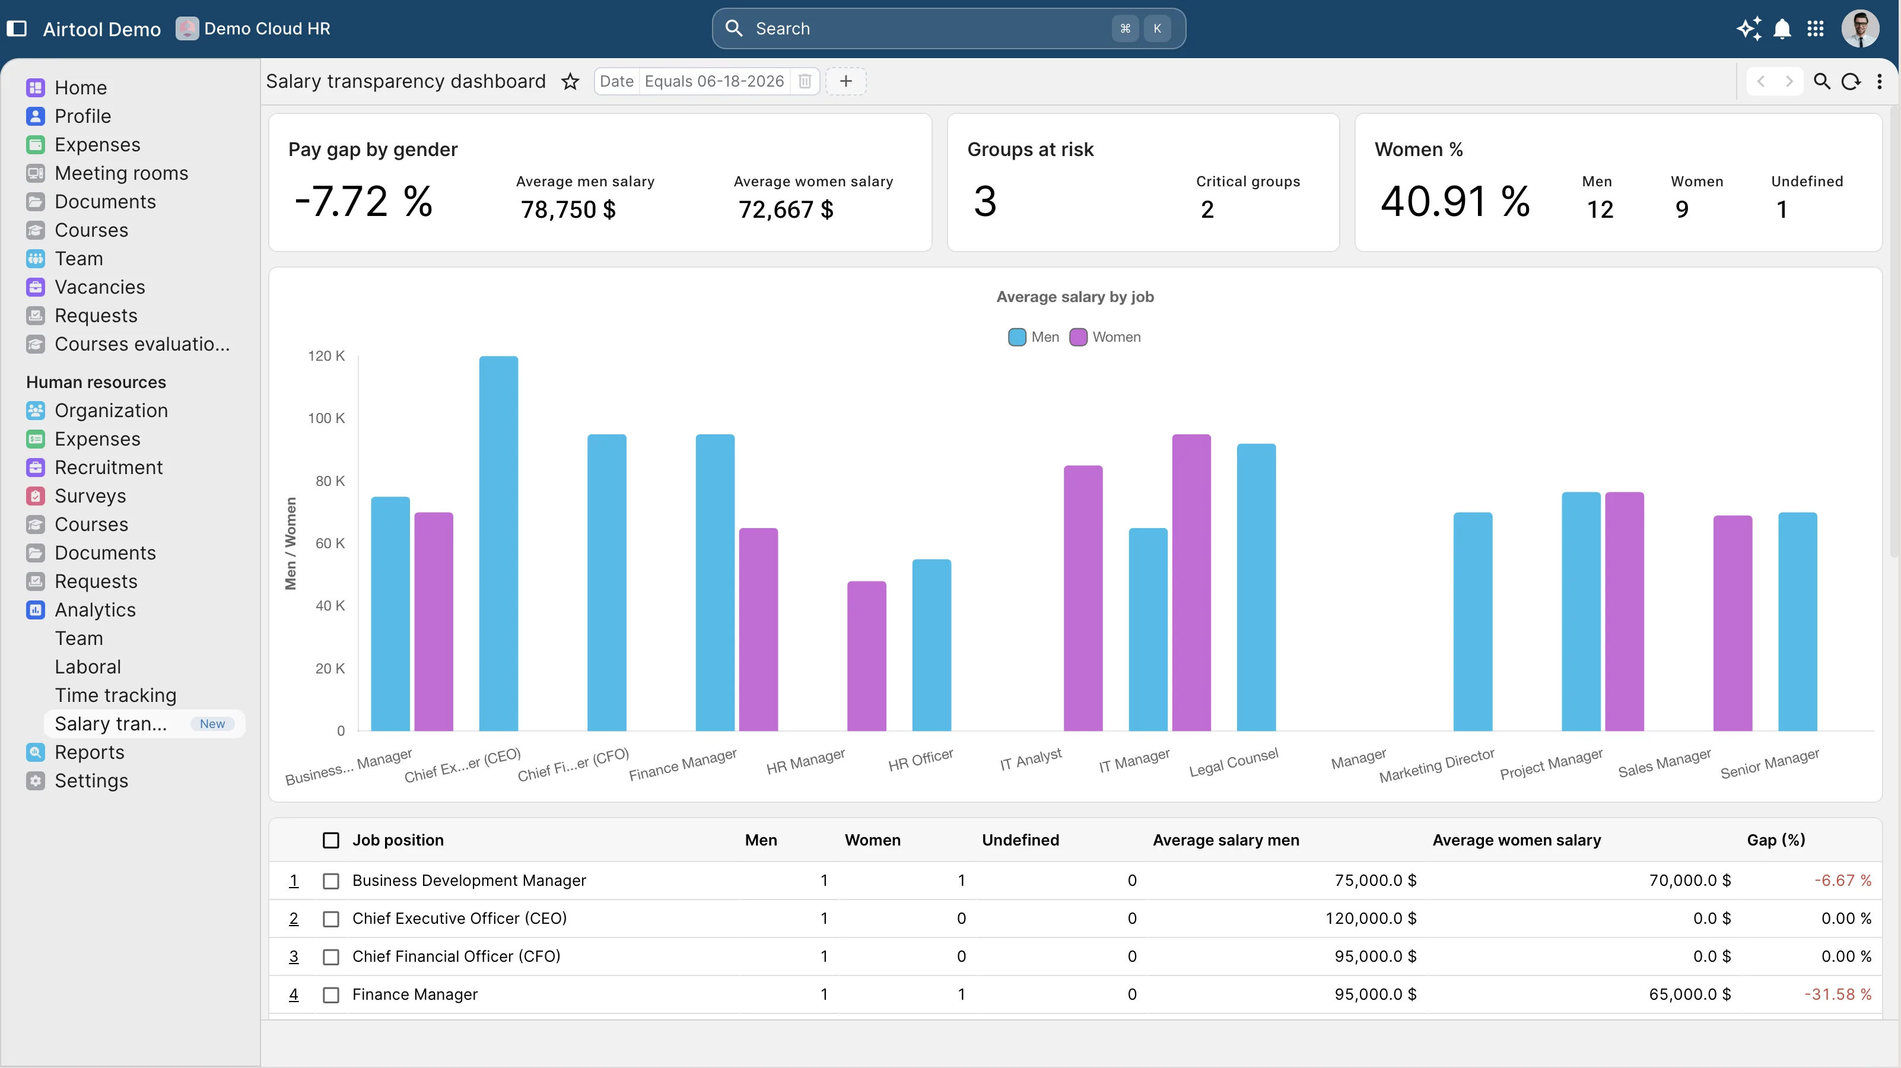The image size is (1901, 1068).
Task: Open the AI sparkle assistant icon
Action: (x=1749, y=29)
